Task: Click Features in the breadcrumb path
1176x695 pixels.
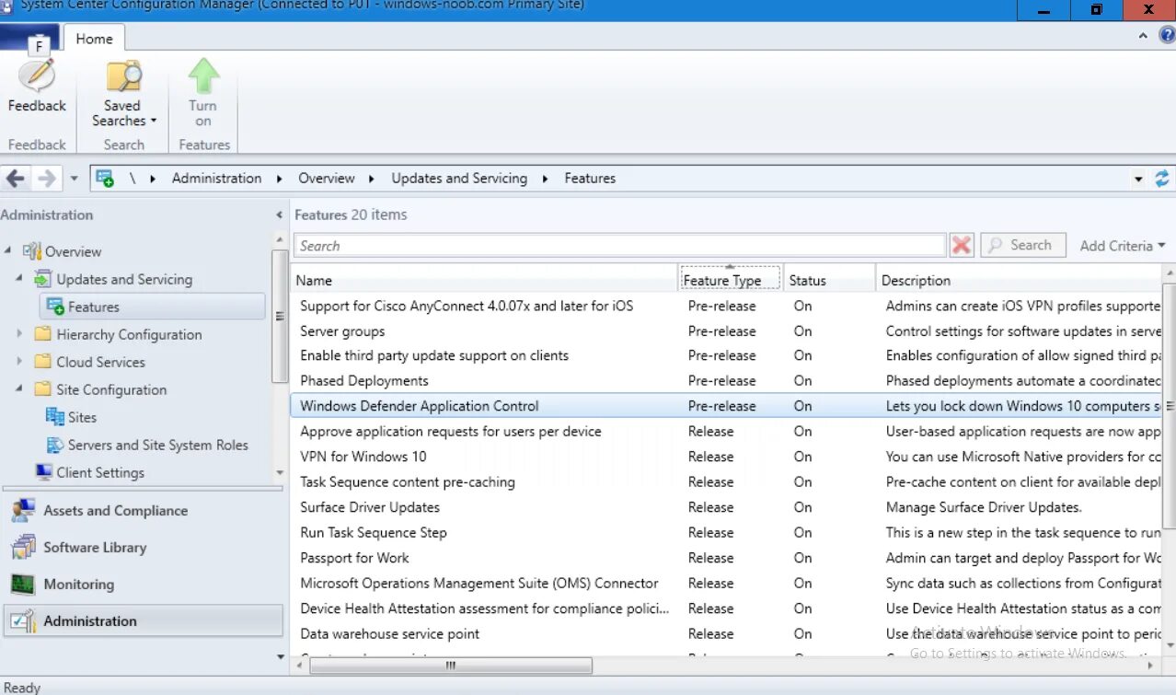Action: click(x=590, y=179)
